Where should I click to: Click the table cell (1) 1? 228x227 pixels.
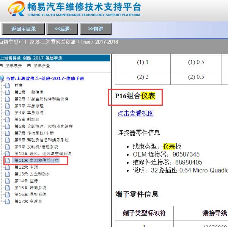tap(143, 62)
